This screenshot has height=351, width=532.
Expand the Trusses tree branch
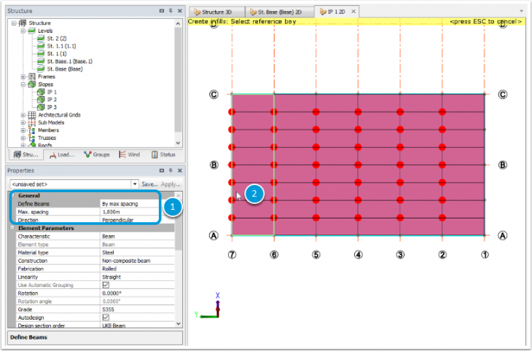[23, 138]
